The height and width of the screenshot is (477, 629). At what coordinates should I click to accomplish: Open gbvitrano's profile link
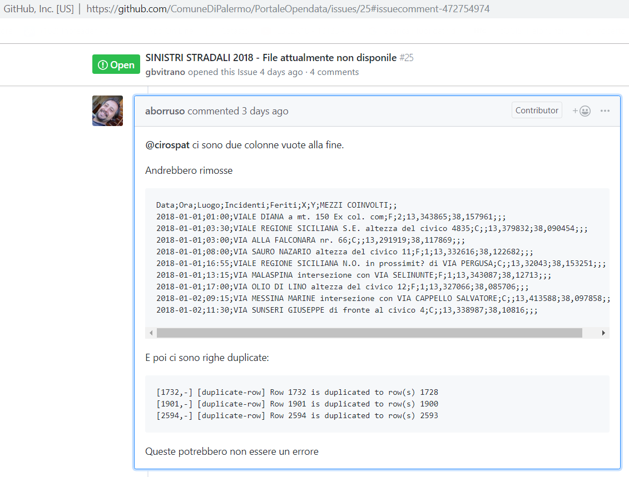[x=165, y=72]
